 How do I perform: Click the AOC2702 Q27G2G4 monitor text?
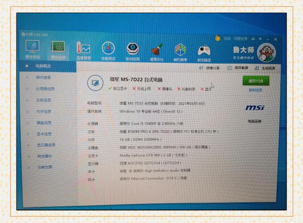click(150, 163)
